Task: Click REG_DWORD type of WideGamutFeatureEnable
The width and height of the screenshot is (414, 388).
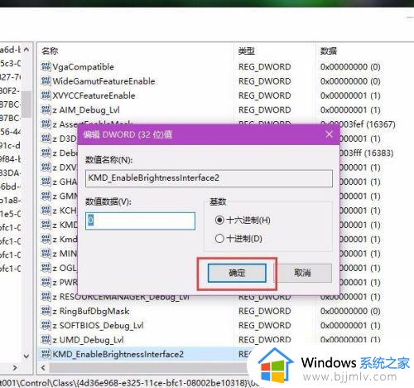Action: click(x=264, y=81)
